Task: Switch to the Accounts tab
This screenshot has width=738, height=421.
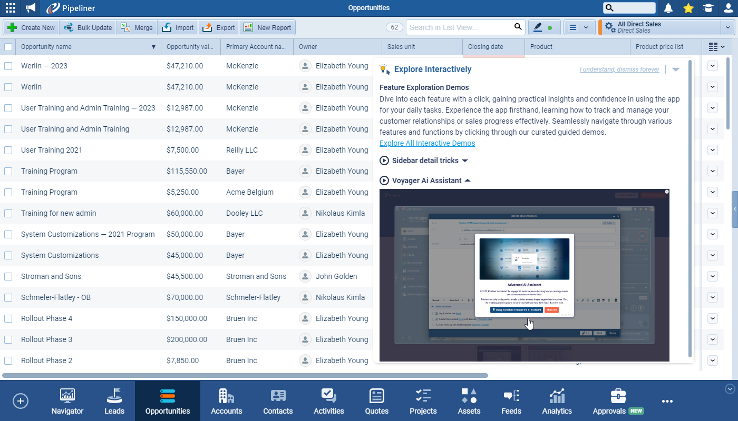Action: [x=226, y=401]
